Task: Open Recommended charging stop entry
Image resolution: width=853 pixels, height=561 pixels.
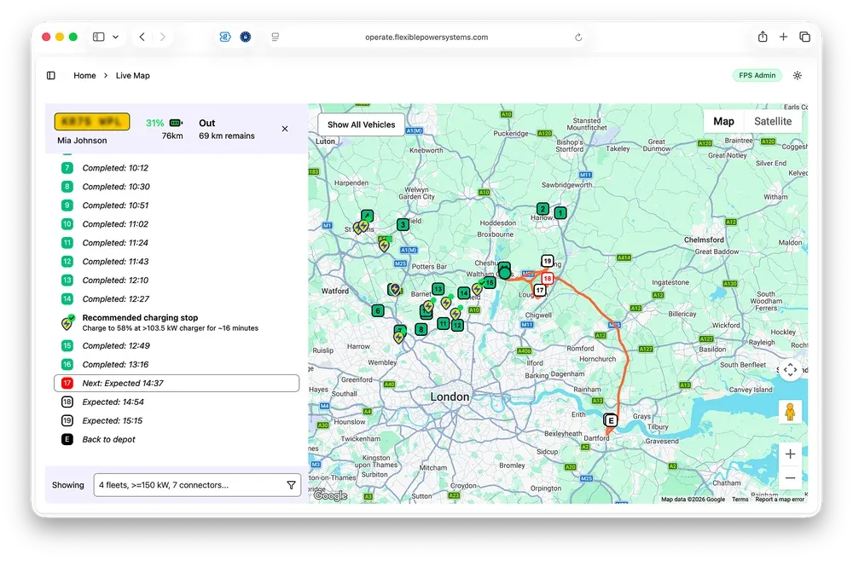Action: 177,322
